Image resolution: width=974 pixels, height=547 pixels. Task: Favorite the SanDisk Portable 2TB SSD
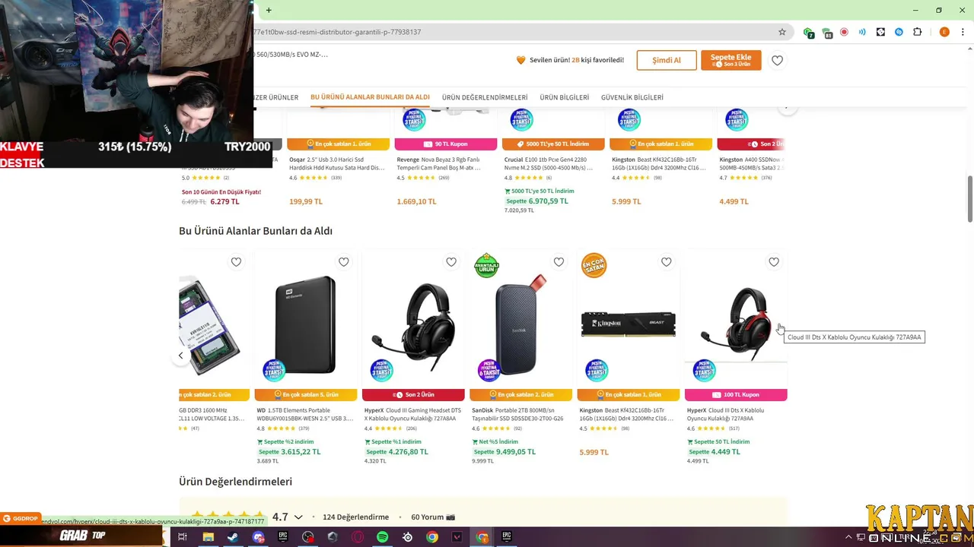point(559,262)
